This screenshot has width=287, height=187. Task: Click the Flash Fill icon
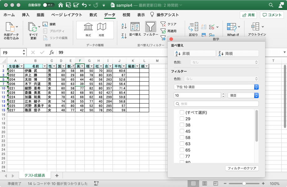[x=204, y=27]
